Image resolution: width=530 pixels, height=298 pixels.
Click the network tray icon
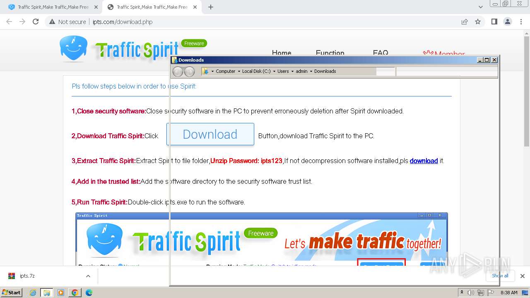(x=481, y=293)
